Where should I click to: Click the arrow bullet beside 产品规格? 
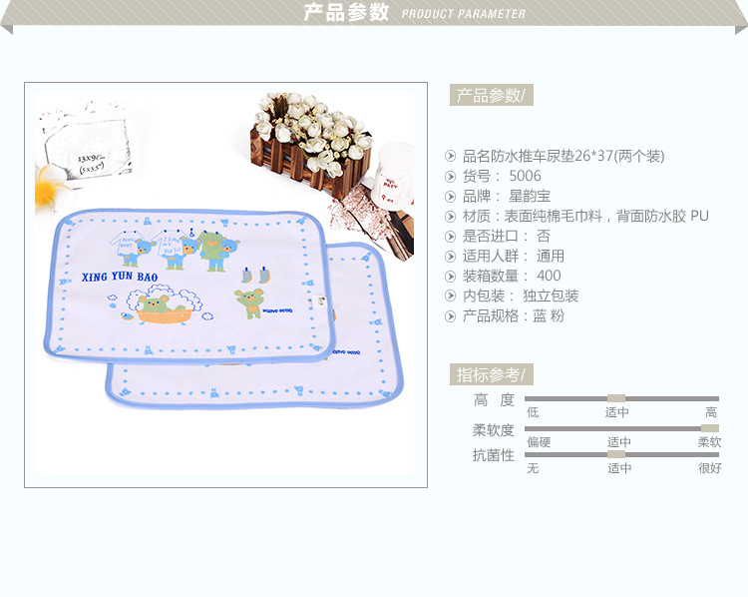coord(450,316)
